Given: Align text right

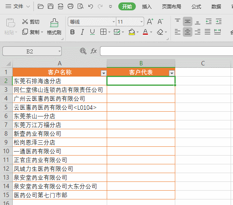Looking at the screenshot, I should 198,32.
